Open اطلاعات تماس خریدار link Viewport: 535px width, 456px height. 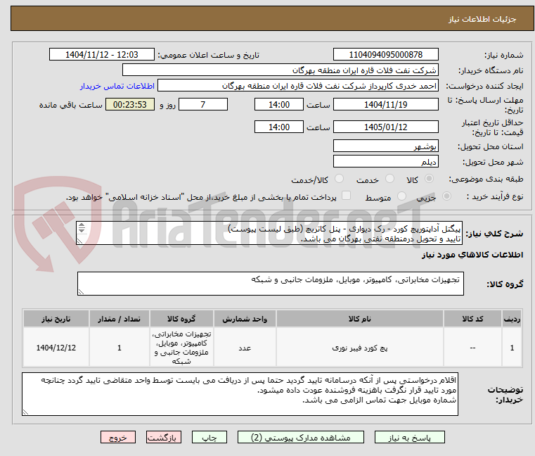pos(117,86)
